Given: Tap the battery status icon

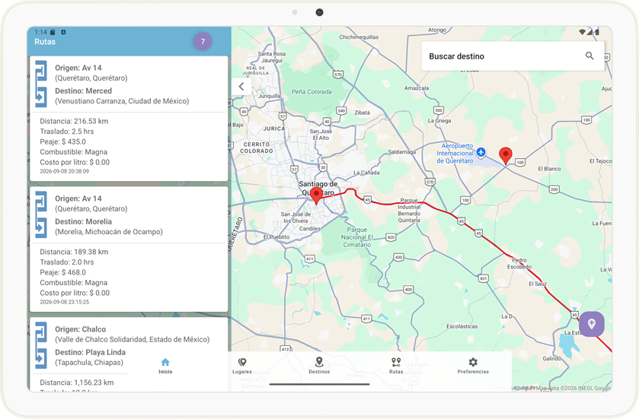Looking at the screenshot, I should tap(597, 32).
